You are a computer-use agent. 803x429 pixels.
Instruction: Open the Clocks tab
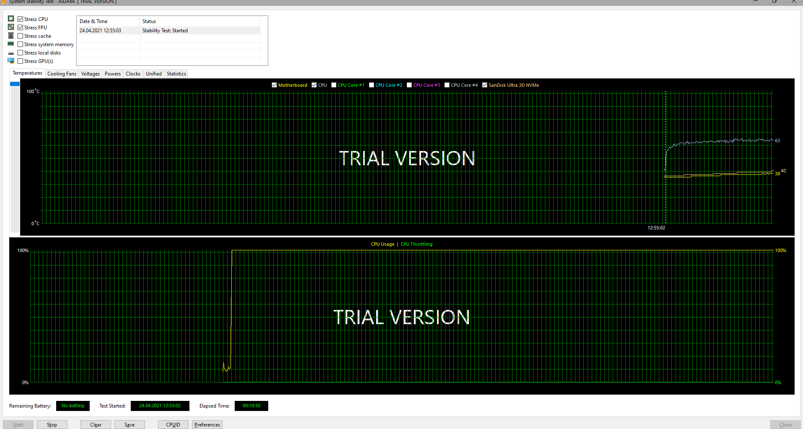click(x=133, y=74)
